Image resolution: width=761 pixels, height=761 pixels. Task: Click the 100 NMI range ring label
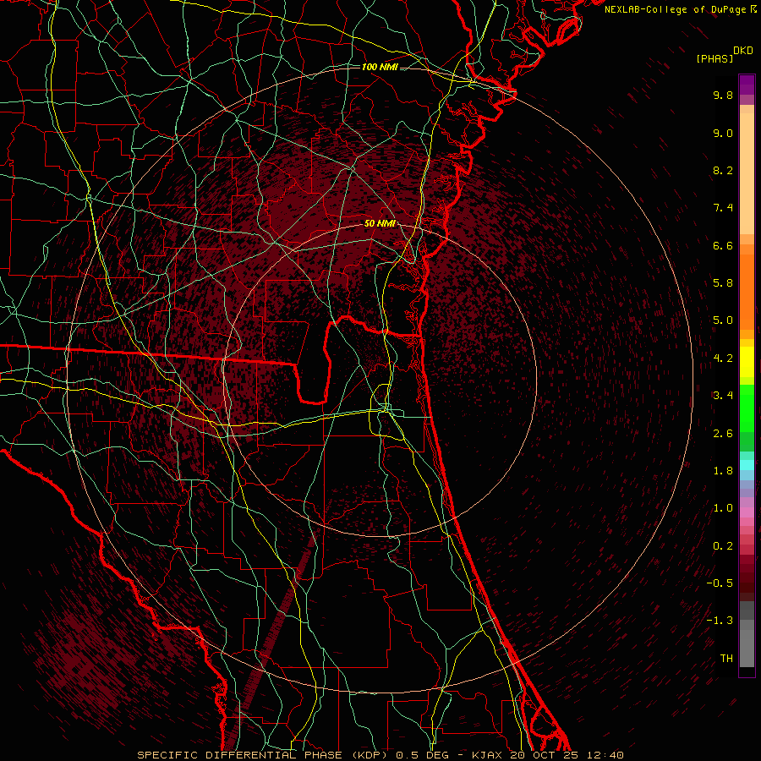pyautogui.click(x=380, y=67)
